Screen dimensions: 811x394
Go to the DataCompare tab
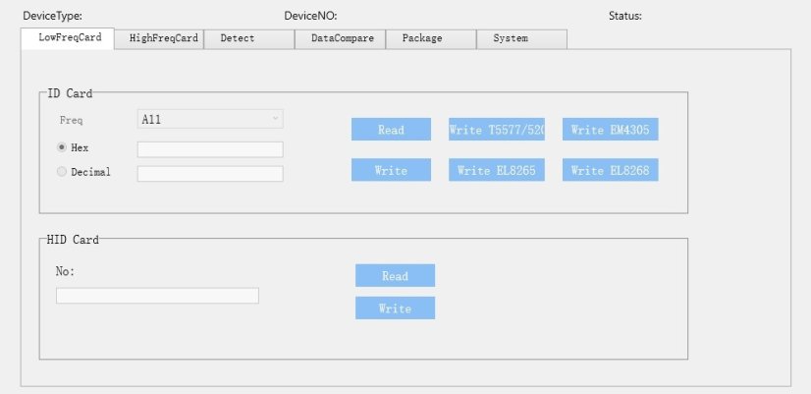click(x=340, y=38)
